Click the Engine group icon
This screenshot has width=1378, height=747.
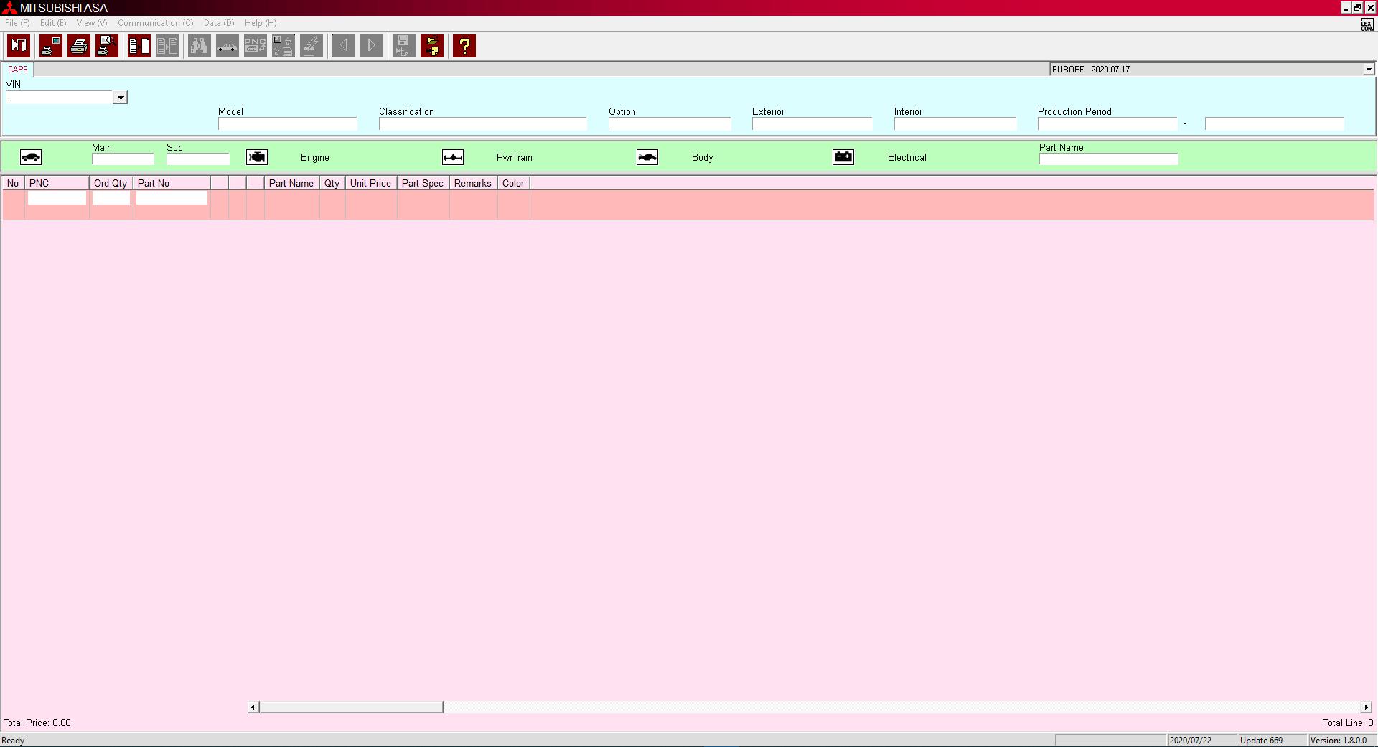[x=257, y=157]
